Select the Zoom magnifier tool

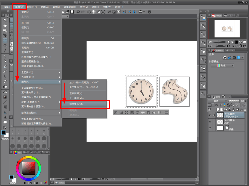[5, 20]
